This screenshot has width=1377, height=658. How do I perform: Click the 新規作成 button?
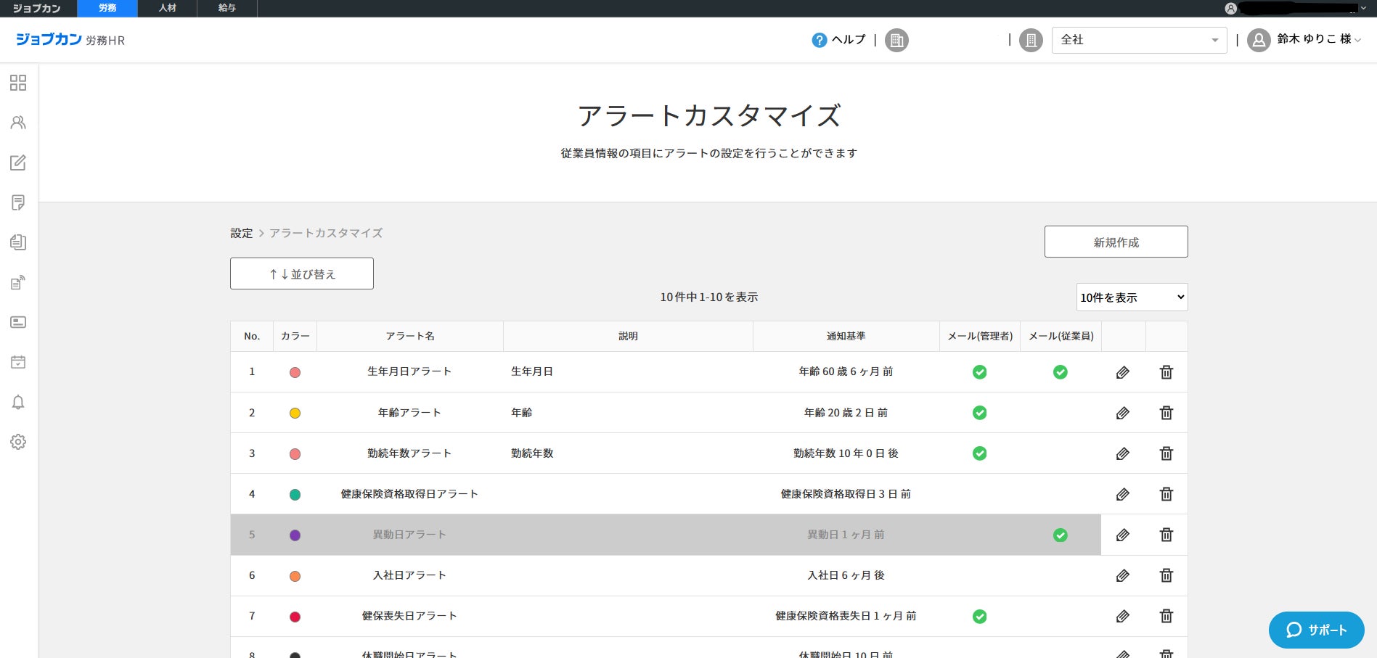pos(1116,242)
